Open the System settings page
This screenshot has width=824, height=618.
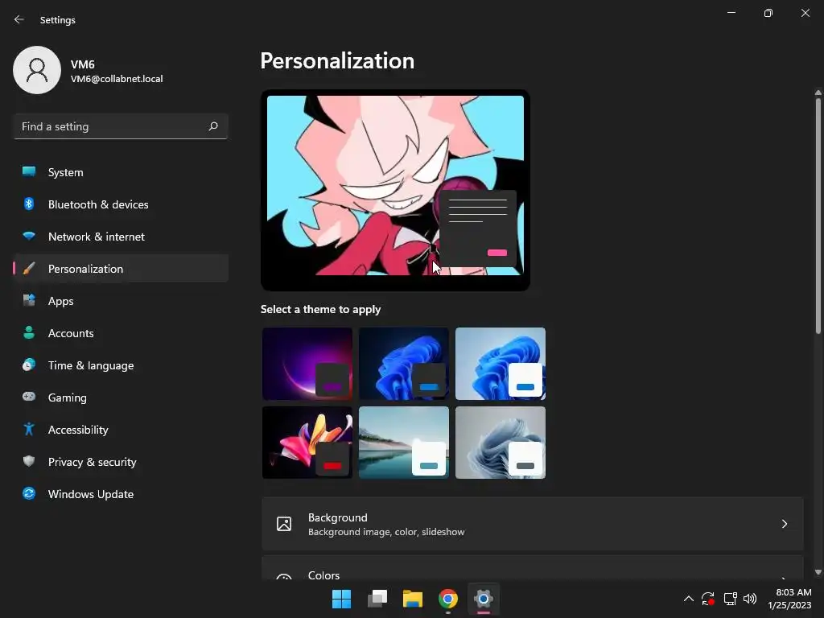[x=121, y=172]
